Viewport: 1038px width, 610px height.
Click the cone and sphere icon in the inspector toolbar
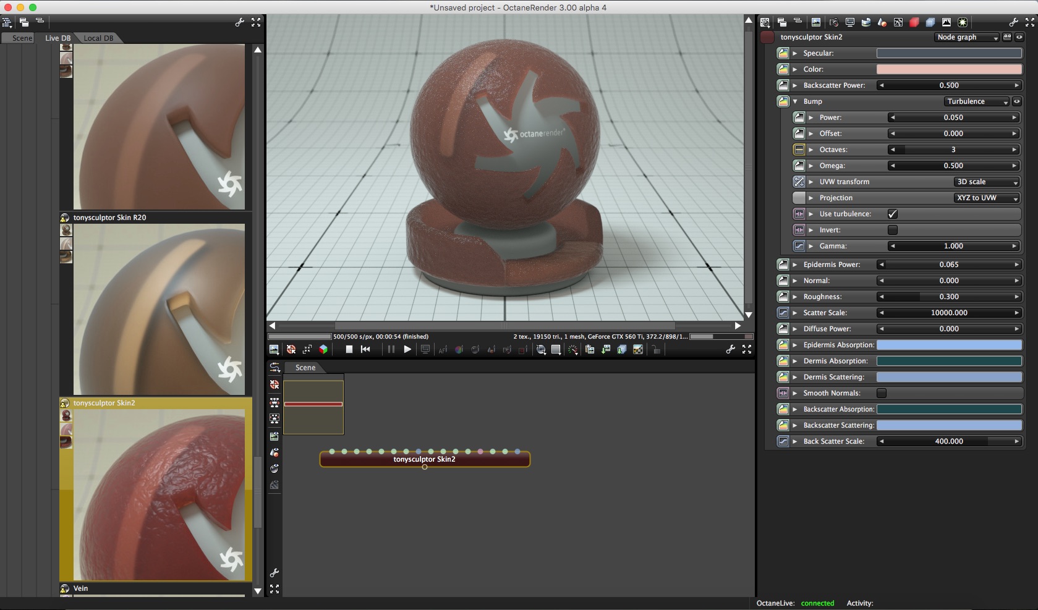(x=882, y=22)
